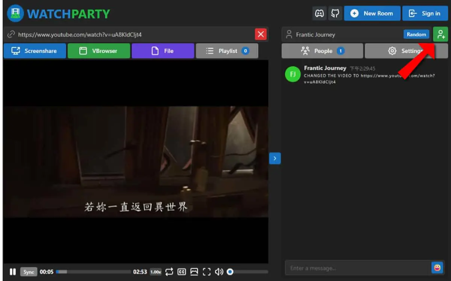
Task: Launch the VBrowser option
Action: point(99,51)
